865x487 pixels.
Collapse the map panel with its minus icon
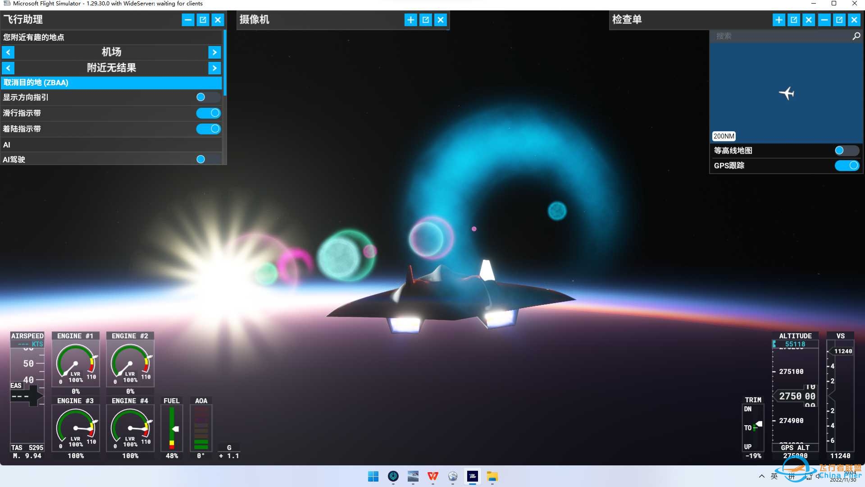coord(824,20)
